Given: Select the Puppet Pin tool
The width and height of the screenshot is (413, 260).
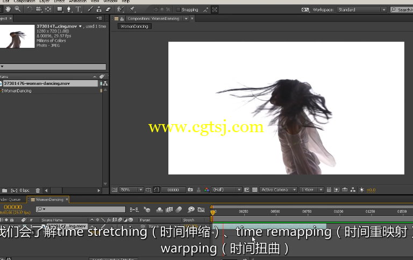Looking at the screenshot, I should pos(132,9).
